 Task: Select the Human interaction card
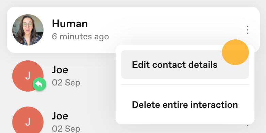pos(133,30)
